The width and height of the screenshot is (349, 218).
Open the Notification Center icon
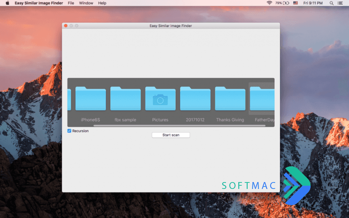pyautogui.click(x=340, y=3)
